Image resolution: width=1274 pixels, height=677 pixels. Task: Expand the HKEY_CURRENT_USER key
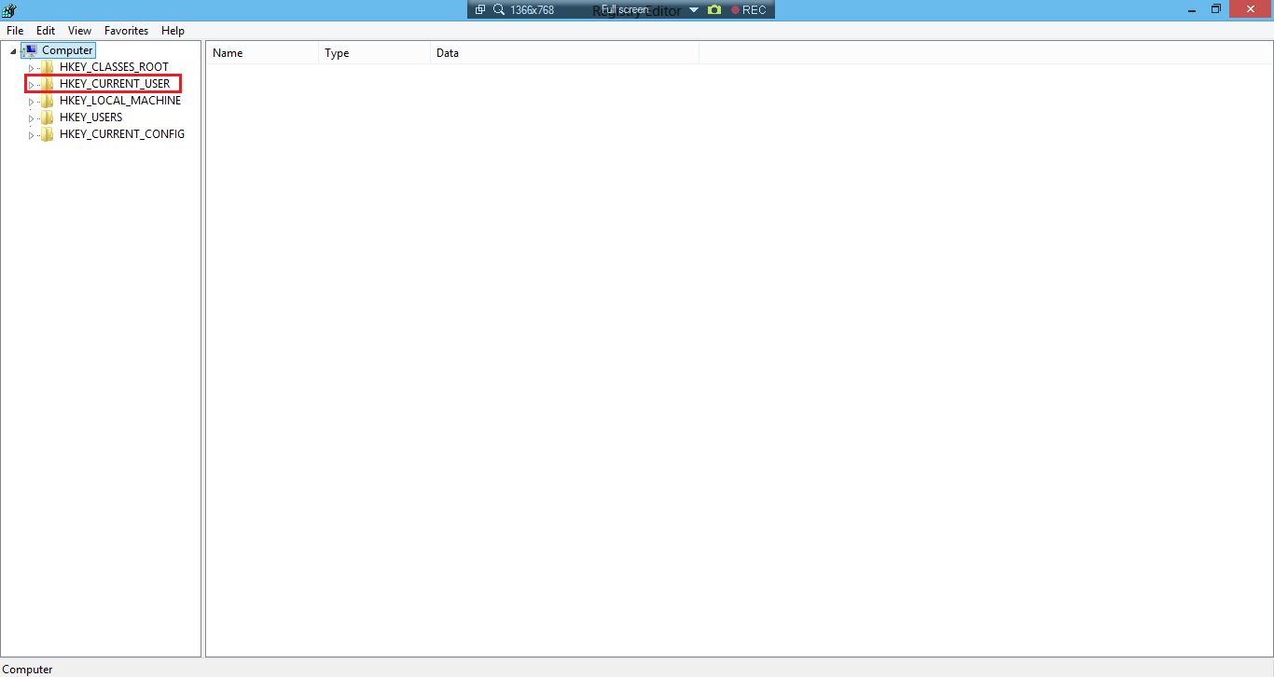[31, 85]
